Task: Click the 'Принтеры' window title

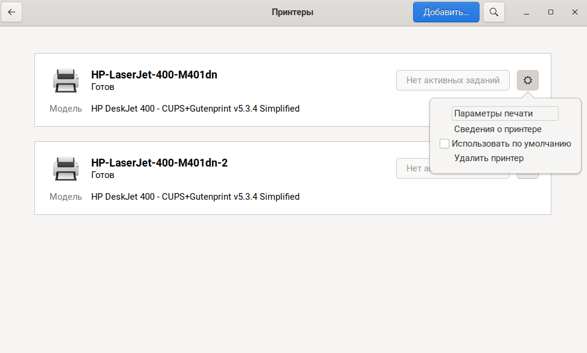Action: (292, 12)
